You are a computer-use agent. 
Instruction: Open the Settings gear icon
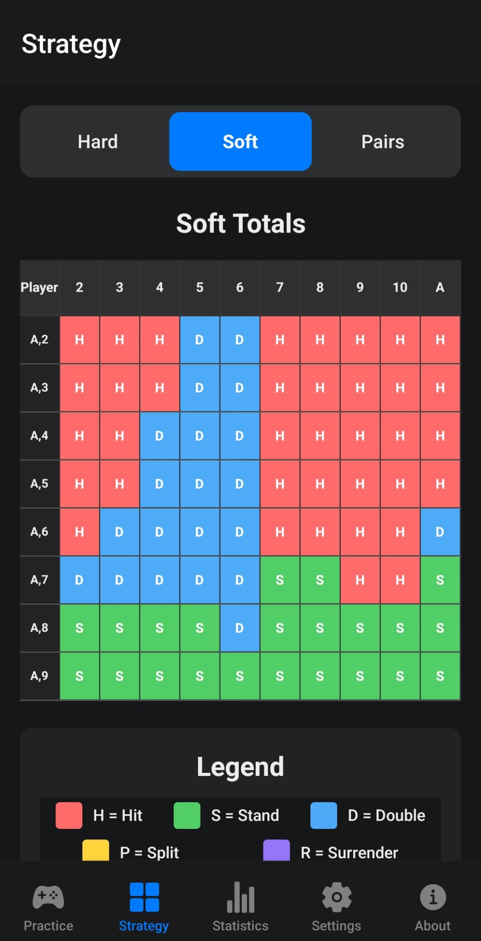click(337, 895)
